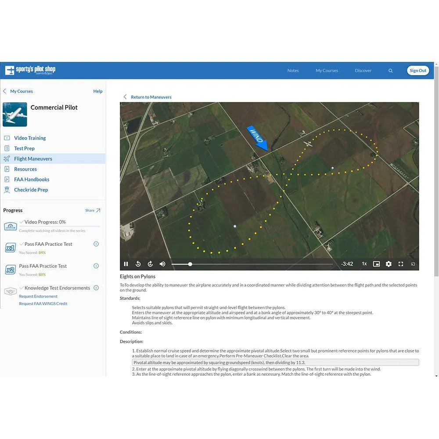Open info for second Pass FAA Practice Test
The height and width of the screenshot is (439, 439).
(96, 266)
